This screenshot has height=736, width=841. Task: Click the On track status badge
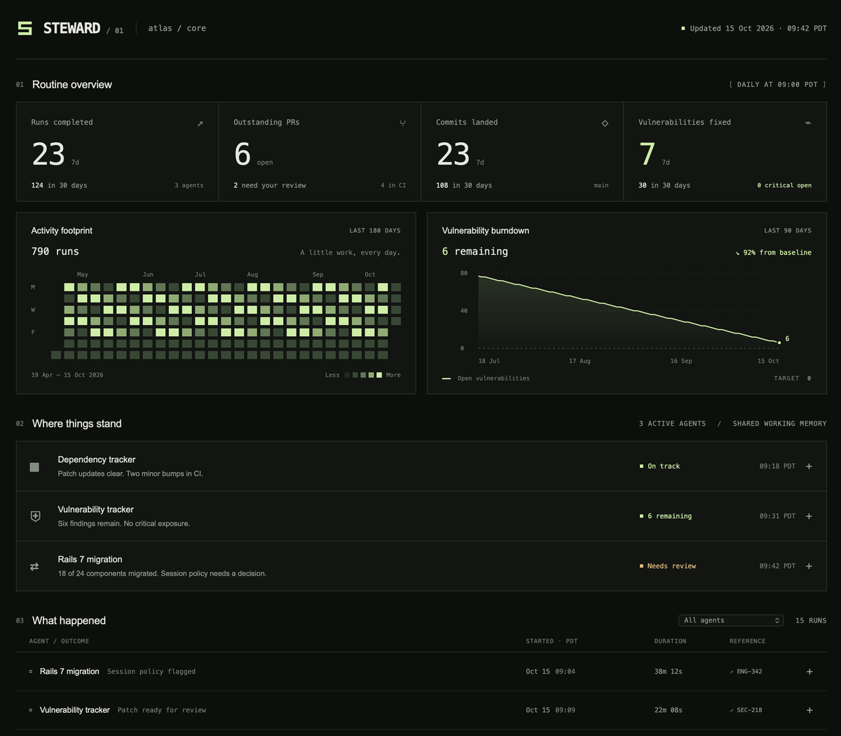(x=659, y=466)
